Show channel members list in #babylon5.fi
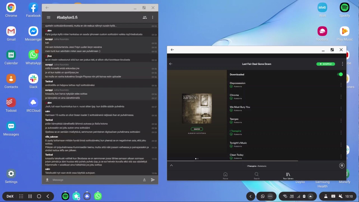Screen dimensions: 359x202 (145, 17)
